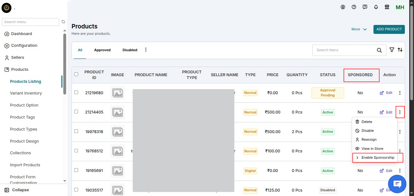Click Edit for product 21219680

(386, 93)
